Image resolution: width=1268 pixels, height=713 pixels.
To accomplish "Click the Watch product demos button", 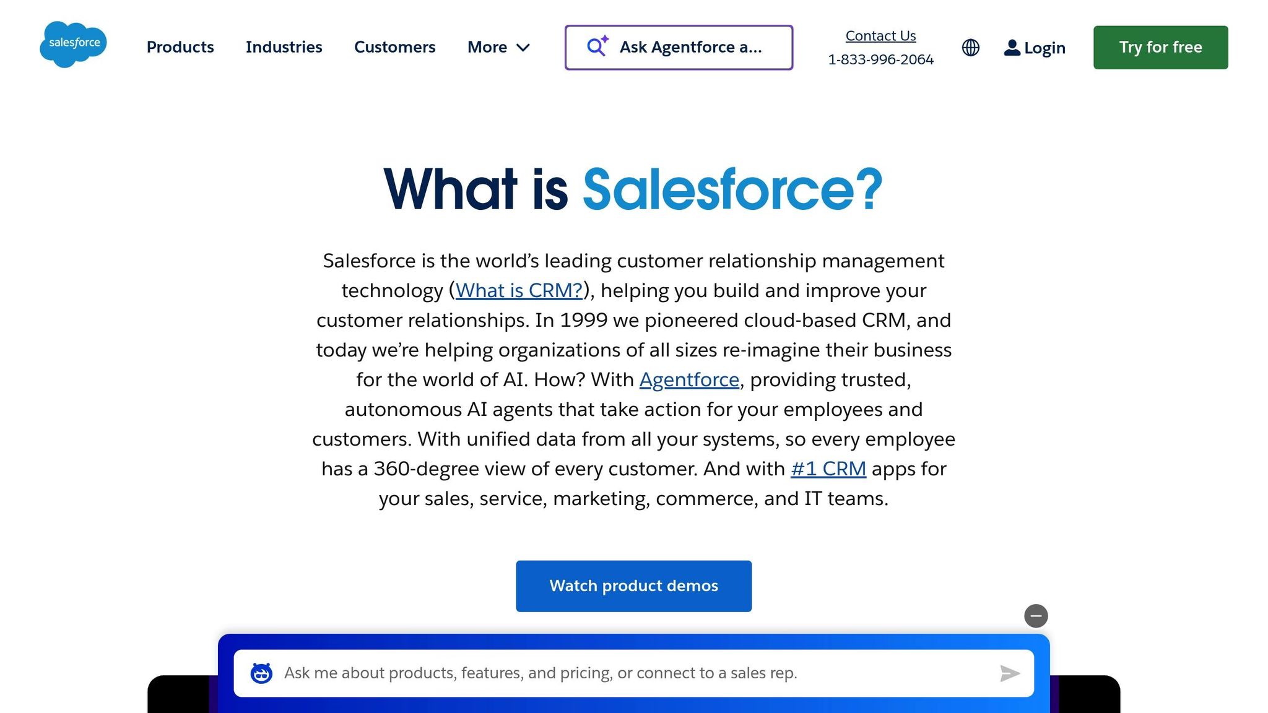I will [x=633, y=586].
